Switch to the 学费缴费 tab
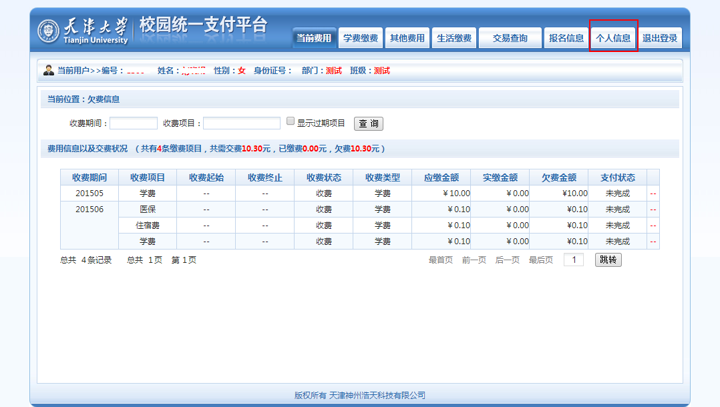Viewport: 720px width, 407px height. point(361,38)
